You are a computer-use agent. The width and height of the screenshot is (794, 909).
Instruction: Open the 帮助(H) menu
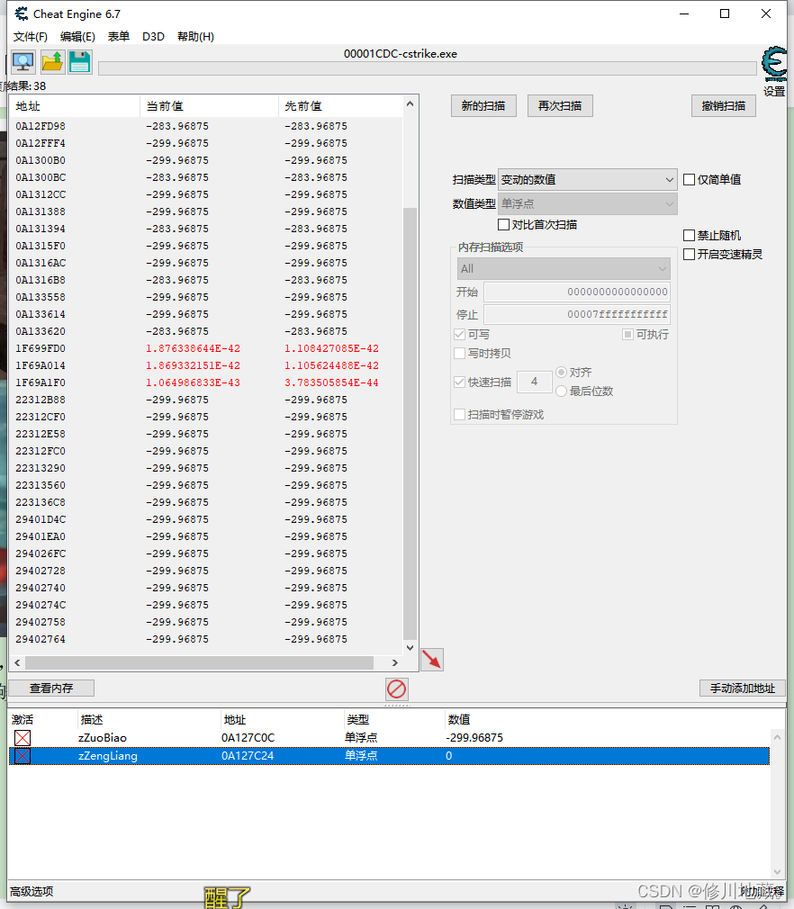click(195, 37)
